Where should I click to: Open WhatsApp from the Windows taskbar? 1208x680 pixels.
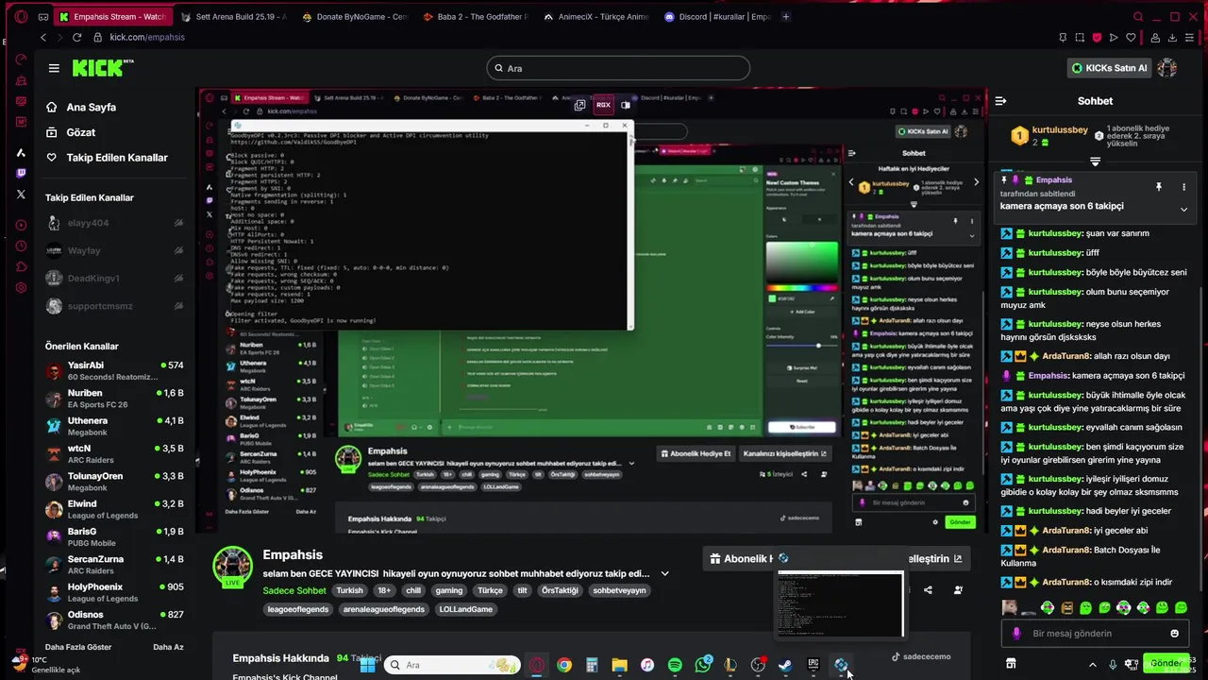pyautogui.click(x=703, y=665)
